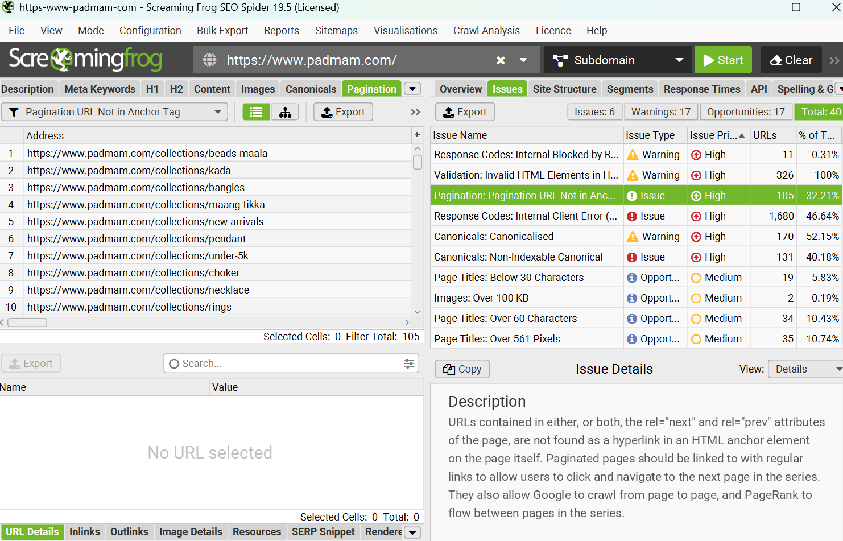Clear the URL with the X icon
The image size is (843, 541).
(x=501, y=60)
